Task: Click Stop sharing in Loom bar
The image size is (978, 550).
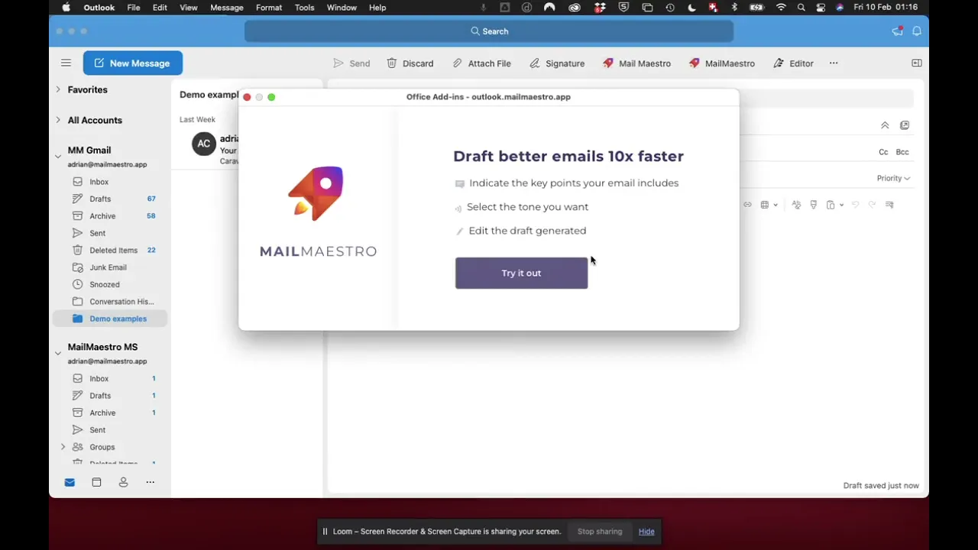Action: [600, 532]
